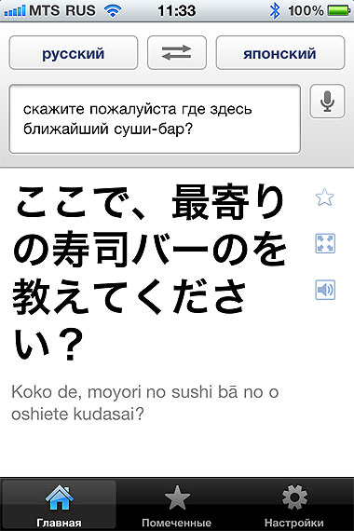Viewport: 354px width, 531px height.
Task: Tap the 11:33 clock in status bar
Action: (x=176, y=11)
